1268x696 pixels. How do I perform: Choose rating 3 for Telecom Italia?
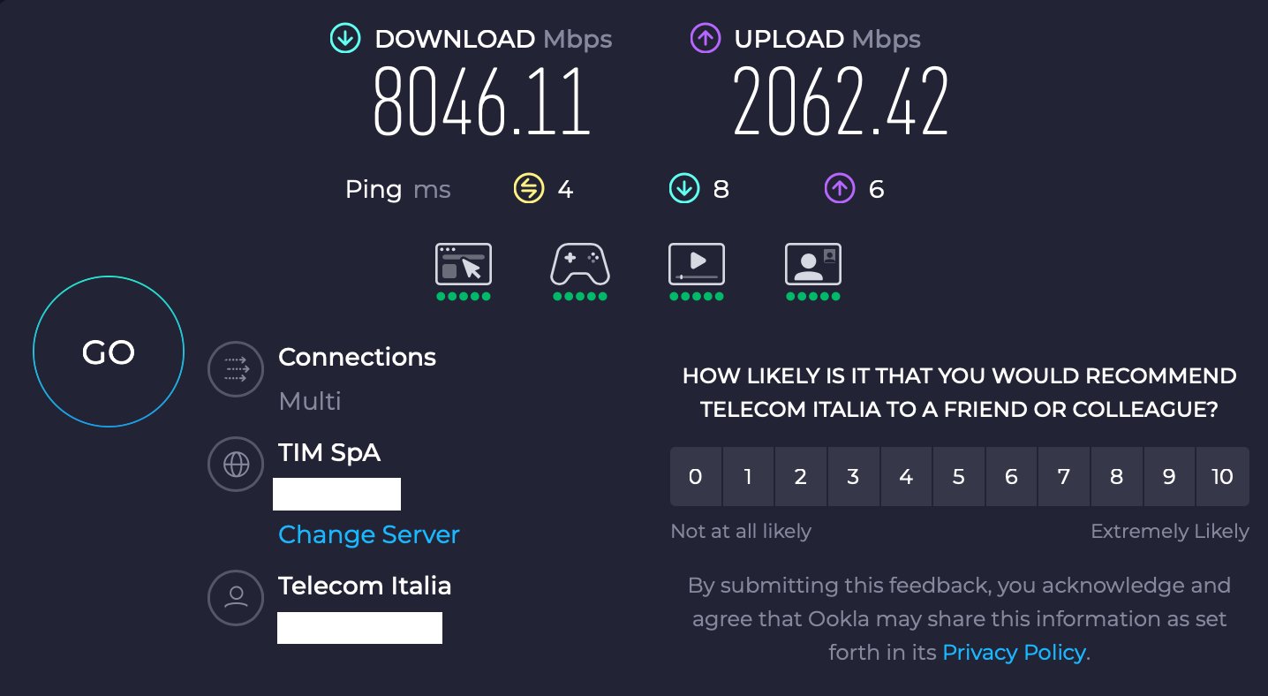pyautogui.click(x=853, y=477)
